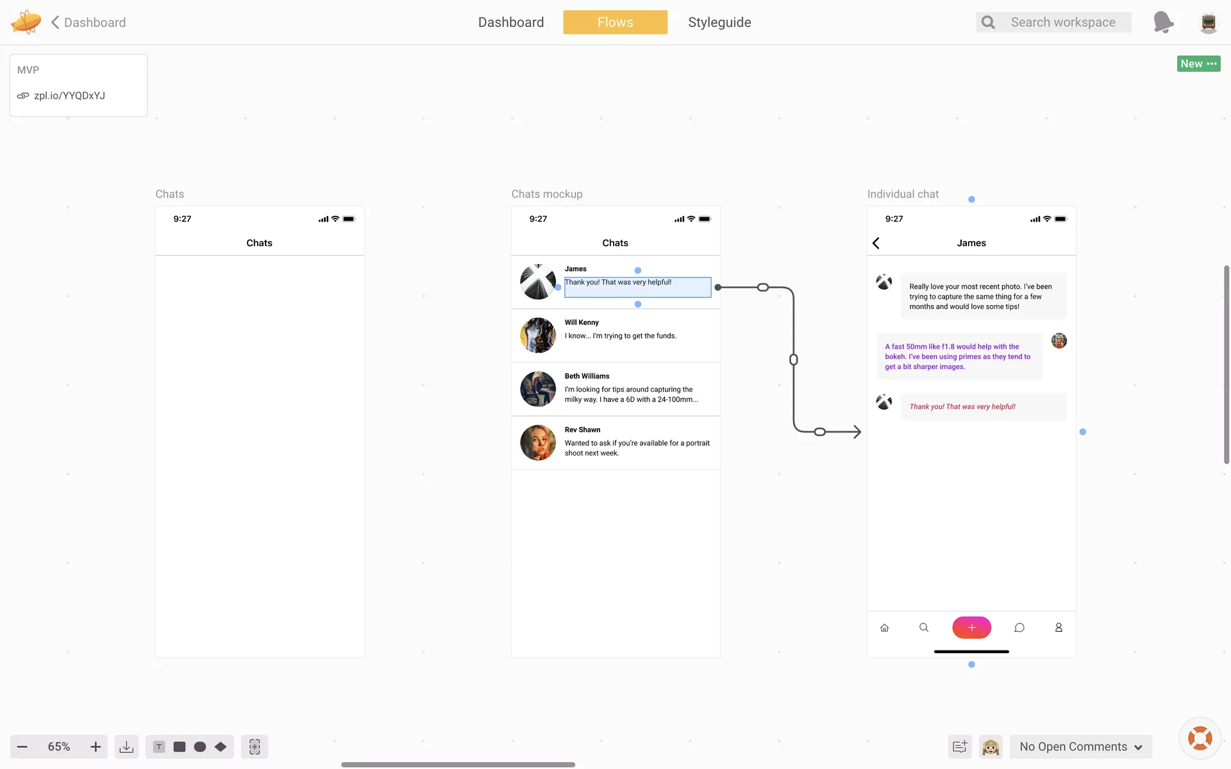The height and width of the screenshot is (769, 1231).
Task: Switch to the Styleguide tab
Action: (x=719, y=22)
